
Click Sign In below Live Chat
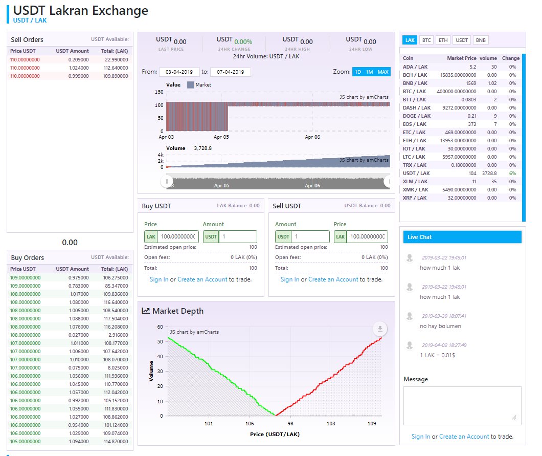pos(421,437)
